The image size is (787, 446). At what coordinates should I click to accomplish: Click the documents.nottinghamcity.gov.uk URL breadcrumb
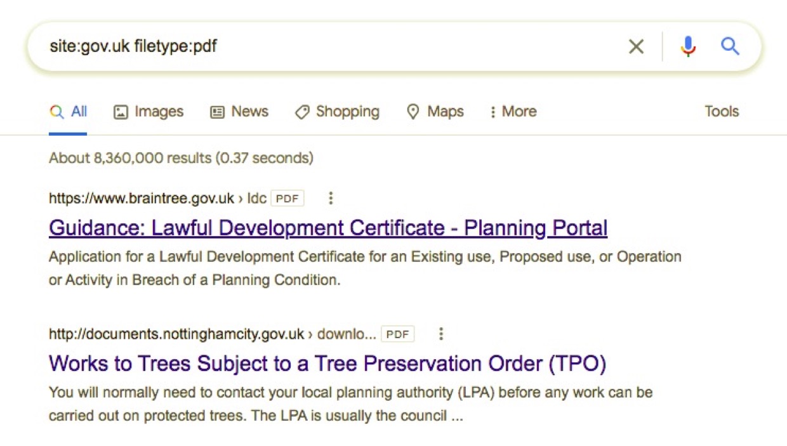[x=213, y=334]
